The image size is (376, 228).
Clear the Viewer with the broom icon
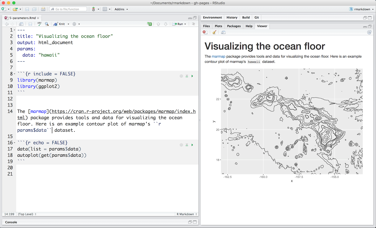214,32
